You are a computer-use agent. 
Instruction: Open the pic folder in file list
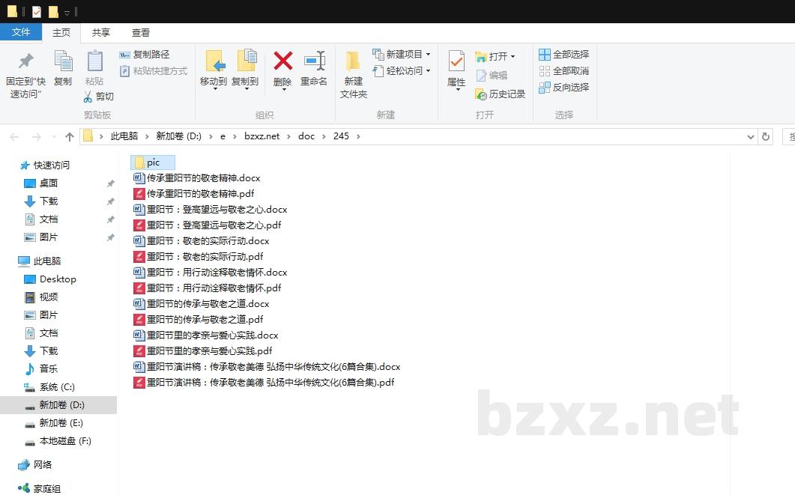(x=152, y=162)
